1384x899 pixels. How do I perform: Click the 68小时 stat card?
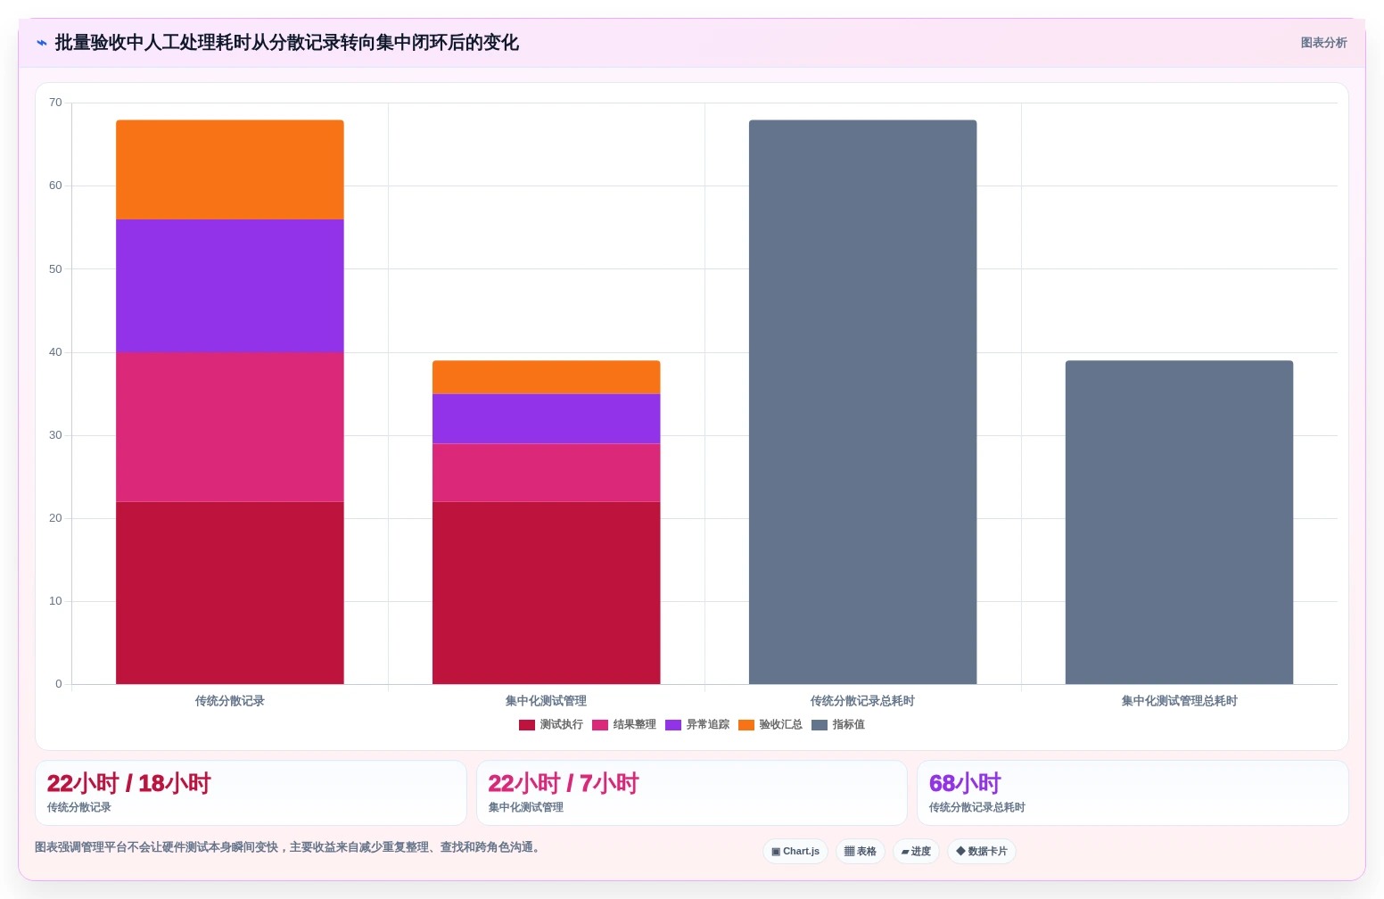1133,793
